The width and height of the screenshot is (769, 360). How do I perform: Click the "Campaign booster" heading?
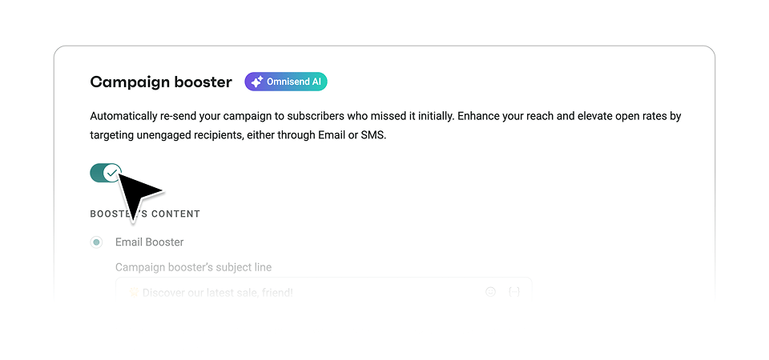coord(161,82)
